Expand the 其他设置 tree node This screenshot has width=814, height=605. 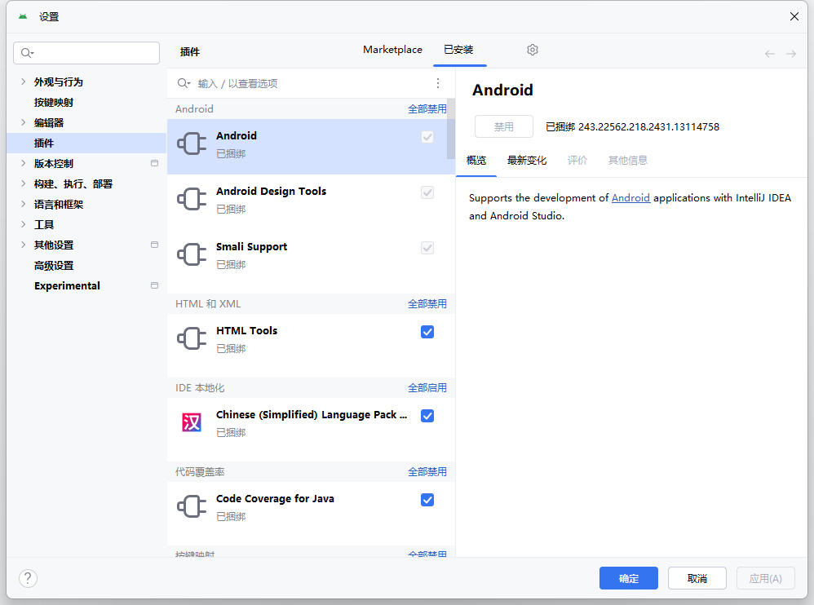coord(24,245)
